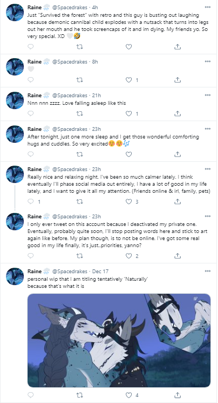Open more options on the Dec 17 tweet
The width and height of the screenshot is (218, 403).
[208, 271]
